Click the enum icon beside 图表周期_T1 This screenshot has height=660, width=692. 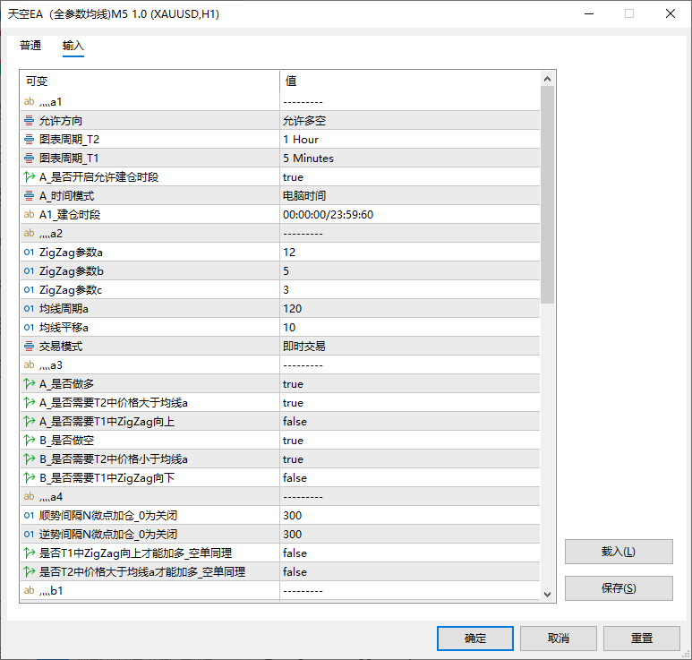[30, 158]
